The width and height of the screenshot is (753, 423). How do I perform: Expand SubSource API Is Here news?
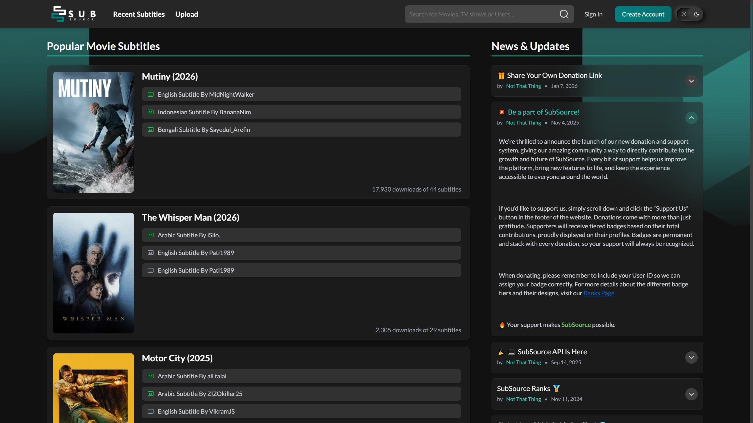click(x=691, y=357)
